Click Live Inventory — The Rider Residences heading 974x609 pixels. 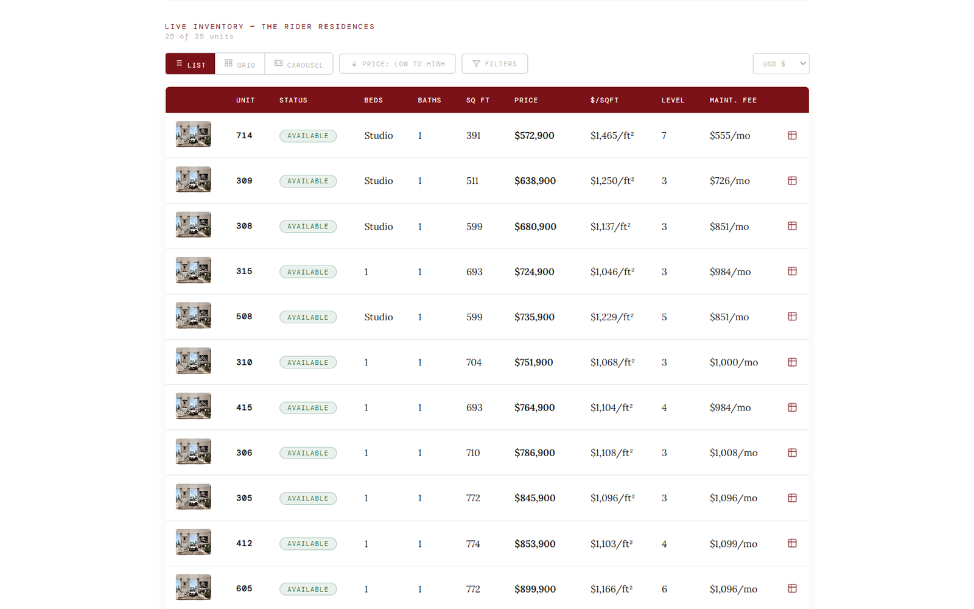270,27
